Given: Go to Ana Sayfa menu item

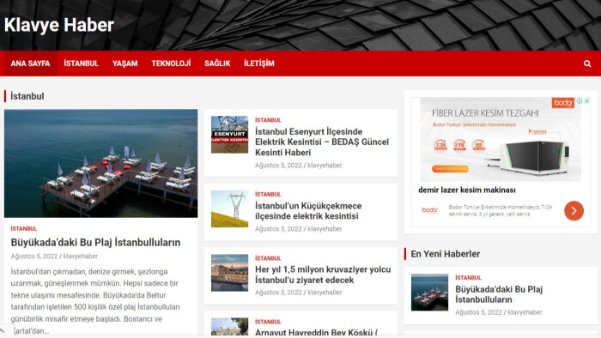Looking at the screenshot, I should (30, 63).
